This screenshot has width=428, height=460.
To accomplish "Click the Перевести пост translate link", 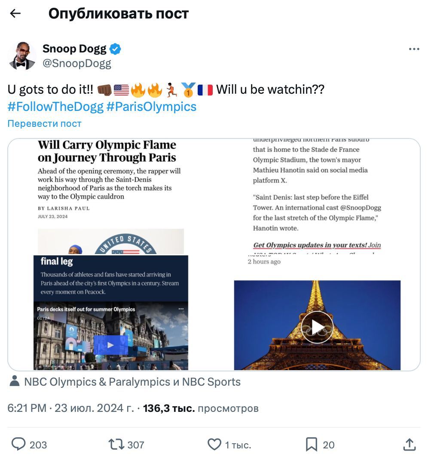I will [44, 123].
